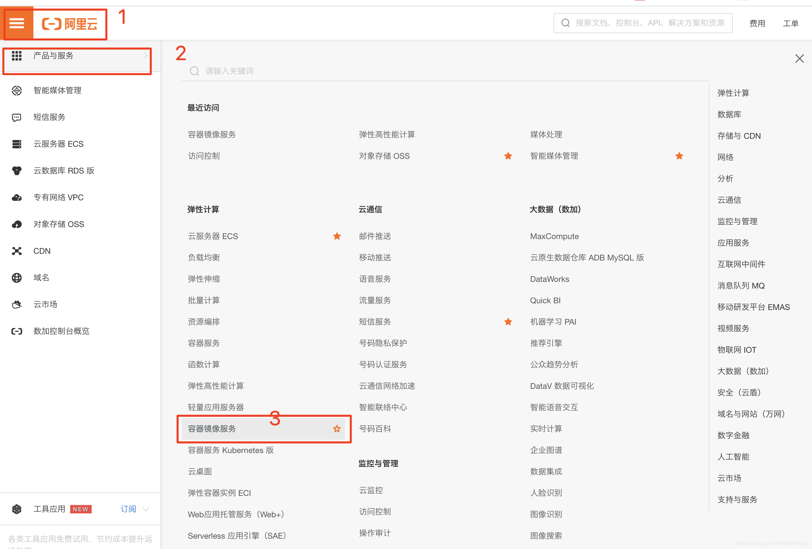
Task: Jump to 数据库 category
Action: 729,114
